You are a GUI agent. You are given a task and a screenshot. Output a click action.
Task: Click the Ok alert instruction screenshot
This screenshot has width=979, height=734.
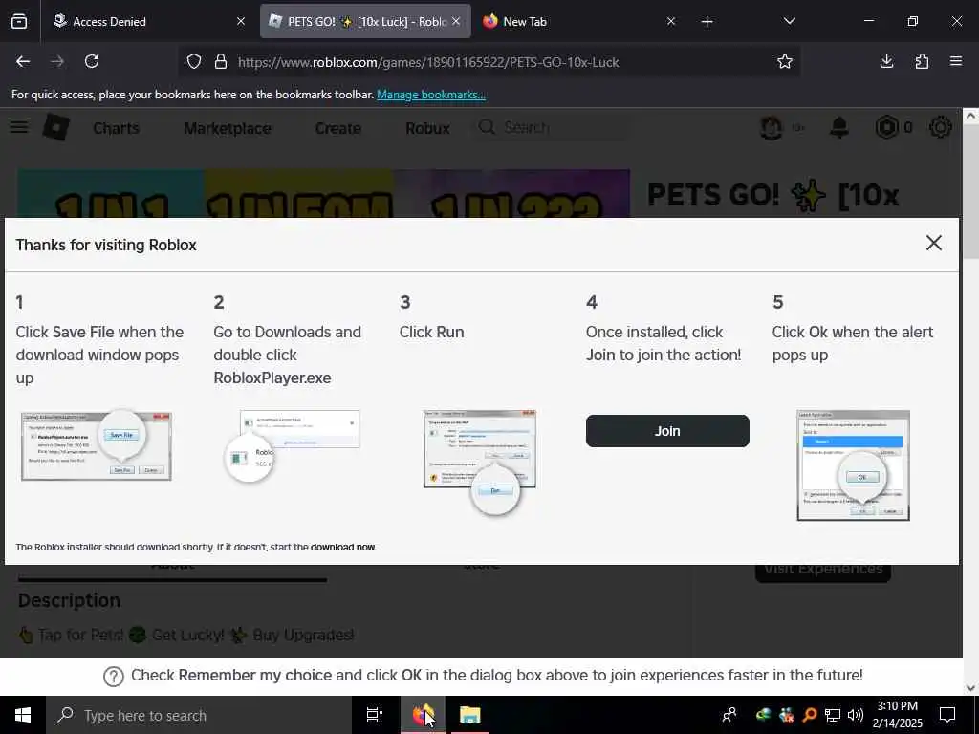(853, 465)
